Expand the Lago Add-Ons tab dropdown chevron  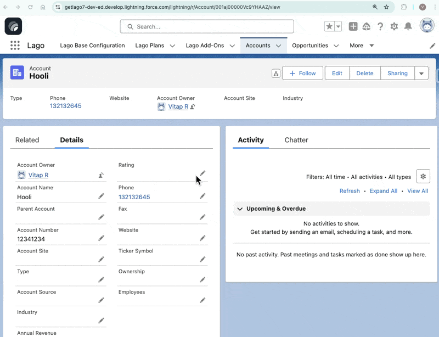click(x=232, y=46)
